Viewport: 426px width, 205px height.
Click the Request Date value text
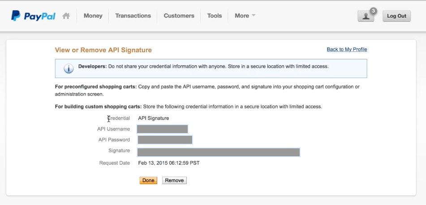(169, 163)
